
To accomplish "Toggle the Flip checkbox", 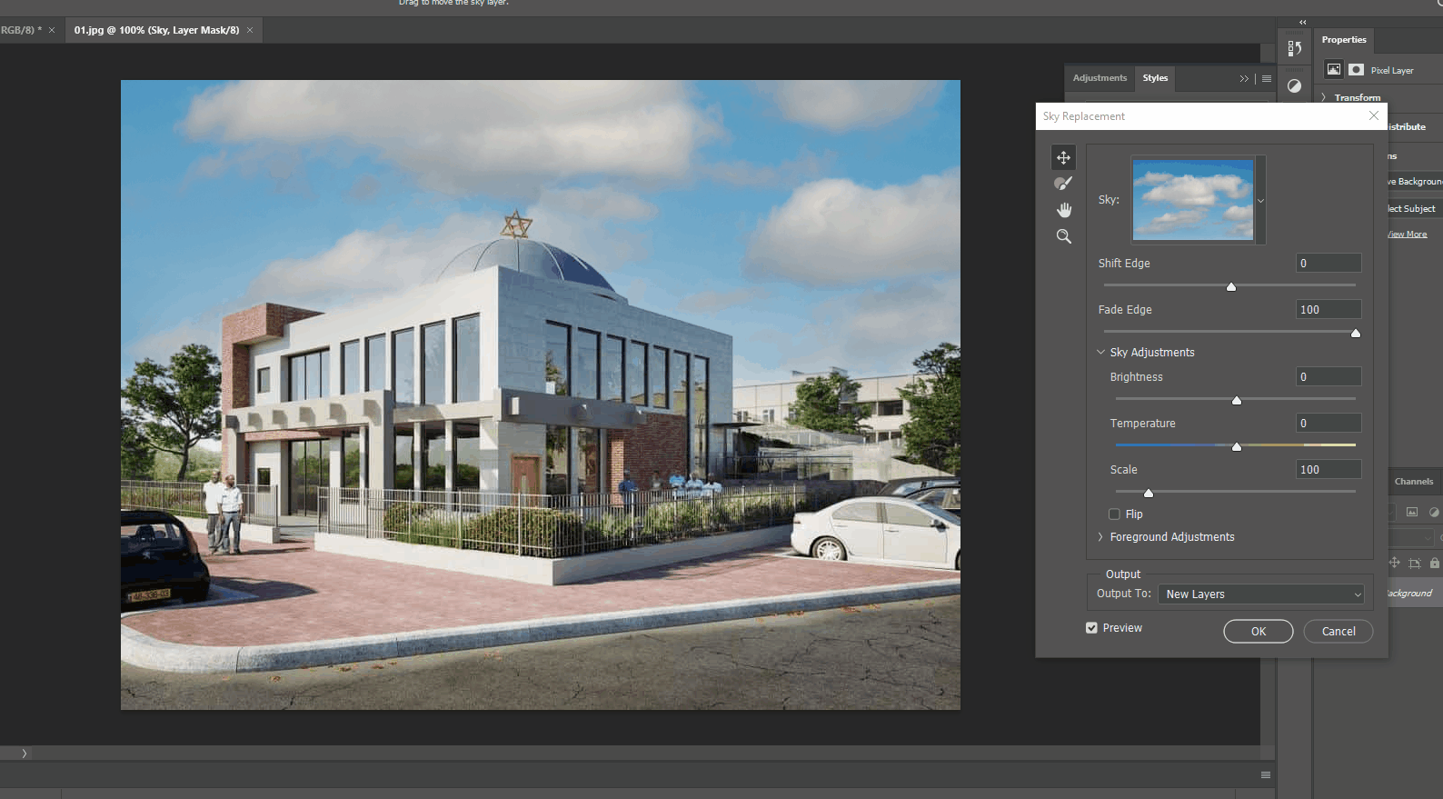I will (x=1114, y=514).
